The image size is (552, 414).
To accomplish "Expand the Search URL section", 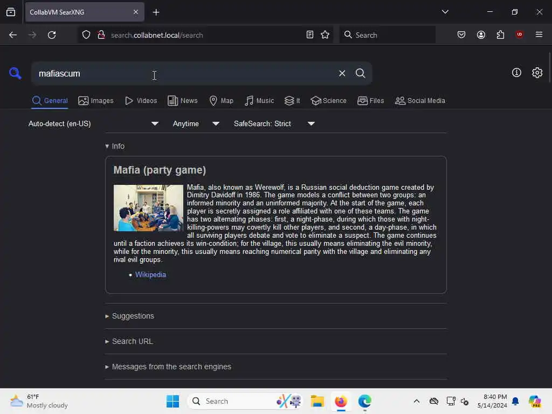I will coord(129,341).
